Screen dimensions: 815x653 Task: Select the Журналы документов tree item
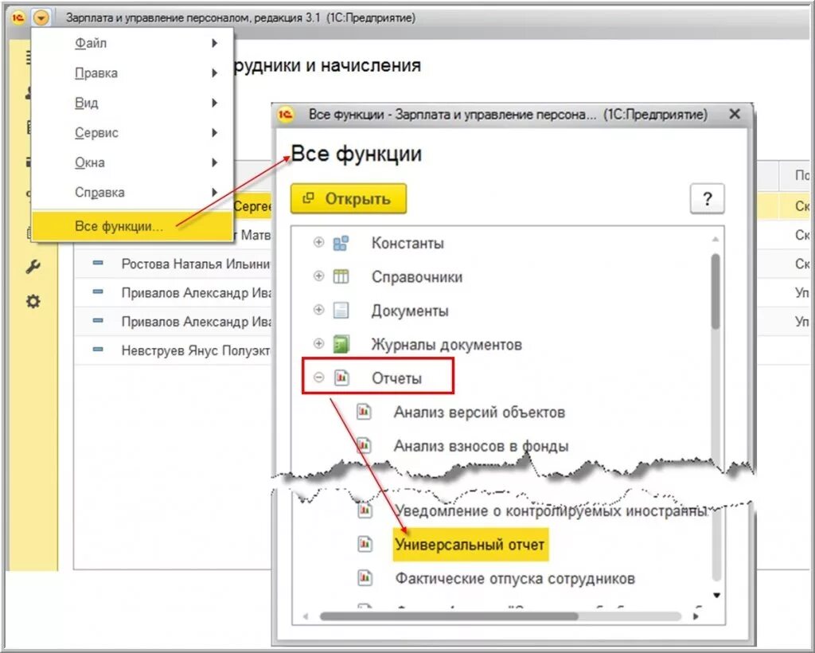coord(446,345)
